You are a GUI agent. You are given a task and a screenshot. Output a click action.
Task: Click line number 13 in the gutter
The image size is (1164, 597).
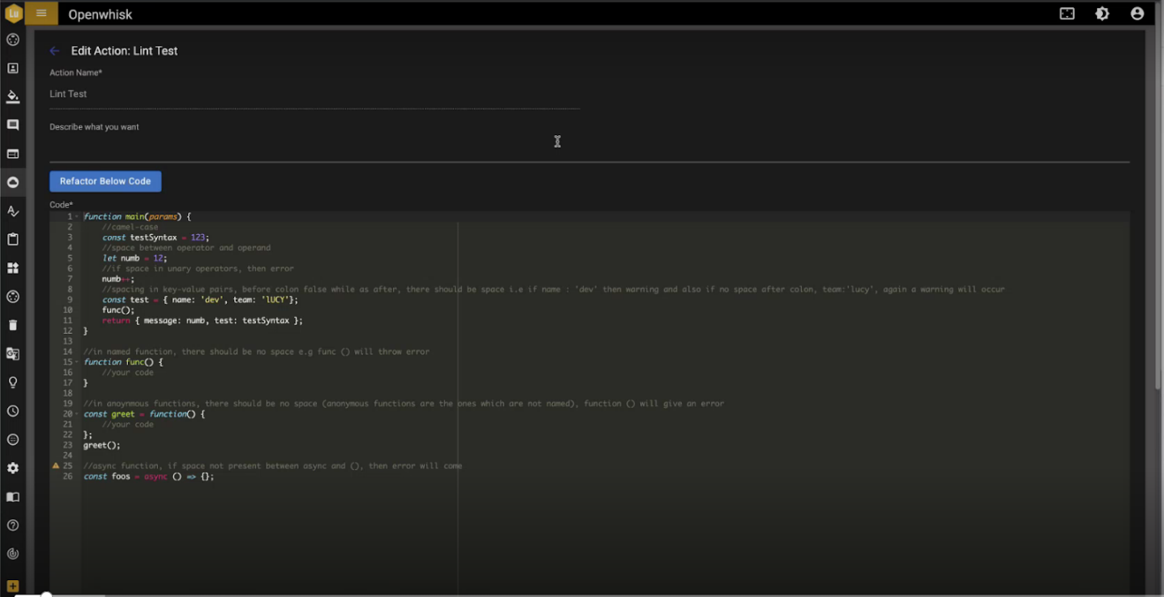[x=67, y=341]
